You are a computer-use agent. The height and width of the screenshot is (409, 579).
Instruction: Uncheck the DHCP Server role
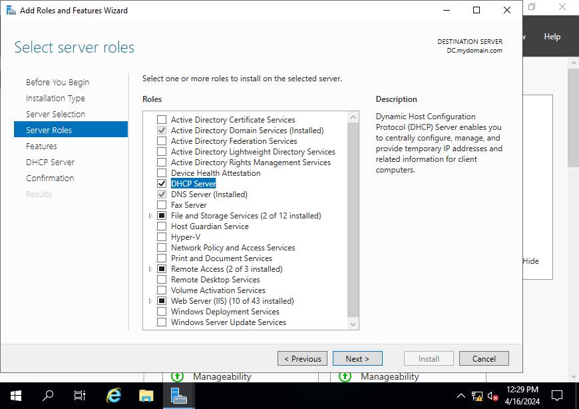click(162, 184)
